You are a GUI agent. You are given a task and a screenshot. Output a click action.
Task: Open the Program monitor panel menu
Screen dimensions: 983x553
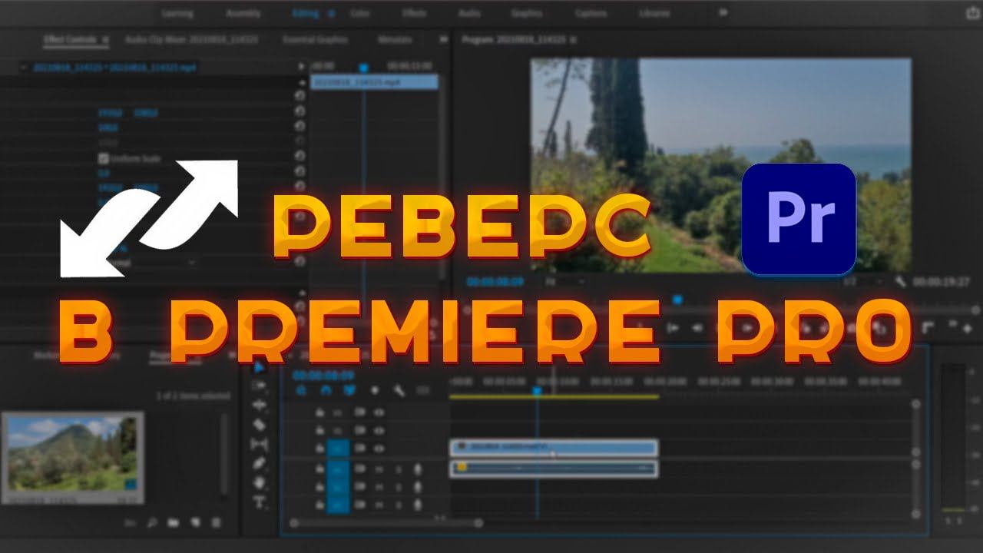[x=574, y=39]
